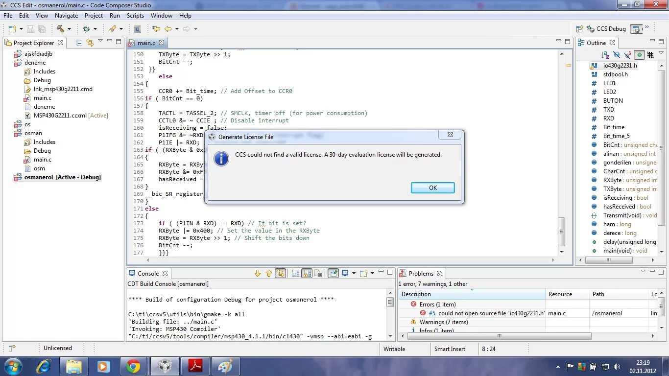This screenshot has width=669, height=376.
Task: Click the Windows Start button
Action: [x=13, y=366]
